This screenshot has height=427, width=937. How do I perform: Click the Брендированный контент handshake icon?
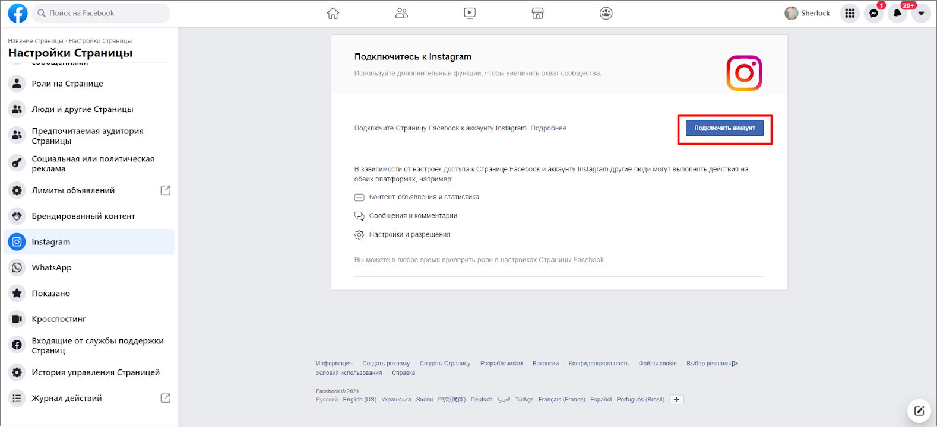[x=17, y=216]
